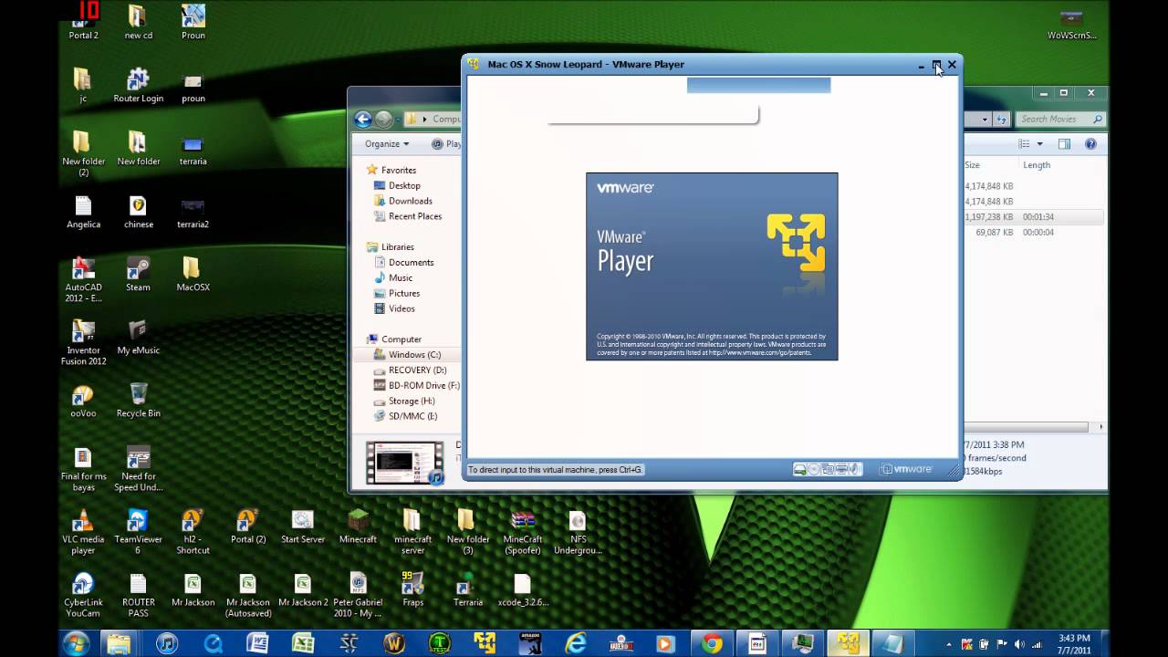Select the CyberLink YouCam desktop icon

[83, 594]
